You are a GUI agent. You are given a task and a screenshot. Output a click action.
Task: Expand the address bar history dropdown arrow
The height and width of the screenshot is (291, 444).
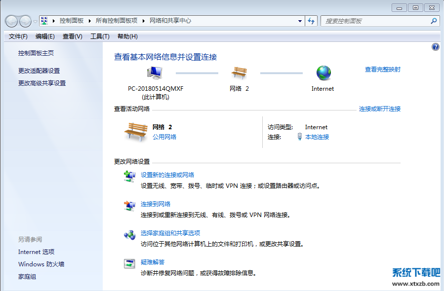(x=300, y=21)
